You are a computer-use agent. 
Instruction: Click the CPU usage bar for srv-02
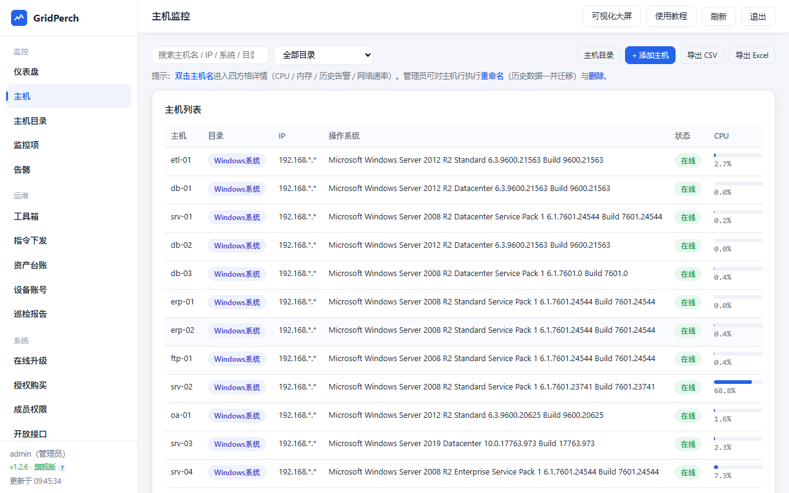pos(738,382)
